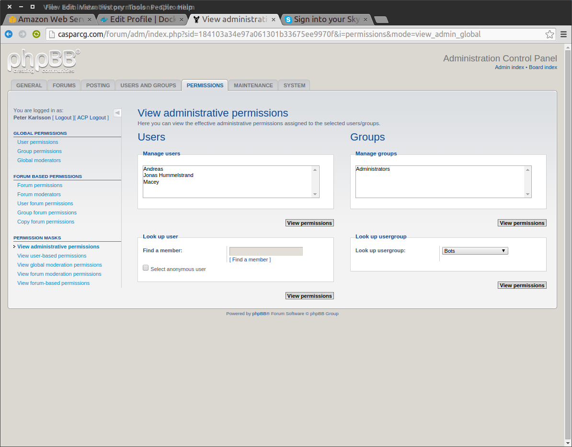
Task: Tick the Select anonymous user checkbox
Action: pyautogui.click(x=146, y=268)
